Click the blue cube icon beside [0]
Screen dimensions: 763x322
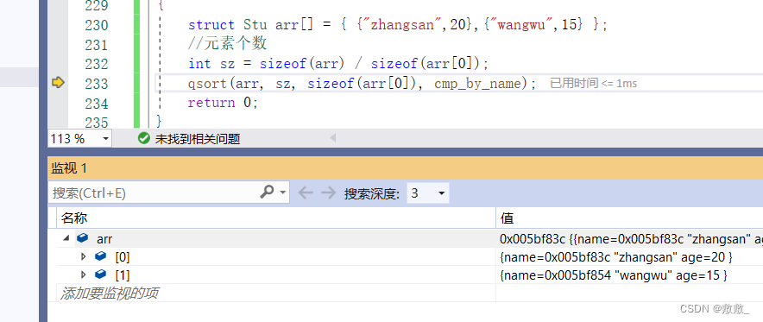click(x=101, y=256)
